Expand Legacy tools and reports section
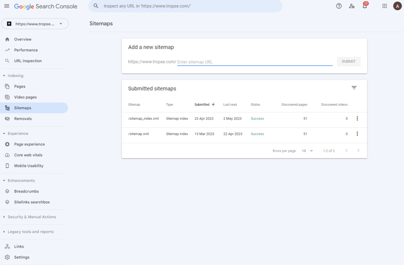Image resolution: width=404 pixels, height=265 pixels. click(4, 232)
